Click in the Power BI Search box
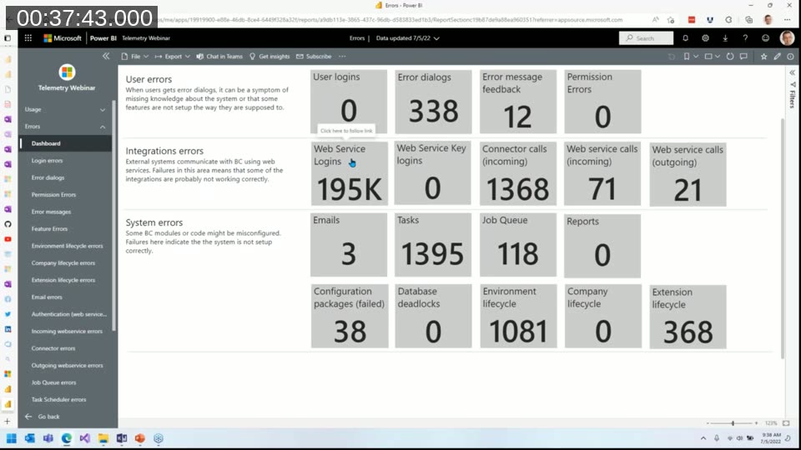Viewport: 801px width, 450px height. [646, 38]
